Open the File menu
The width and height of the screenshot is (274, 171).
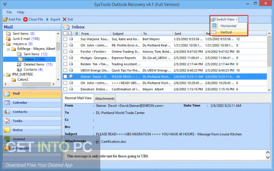point(9,12)
